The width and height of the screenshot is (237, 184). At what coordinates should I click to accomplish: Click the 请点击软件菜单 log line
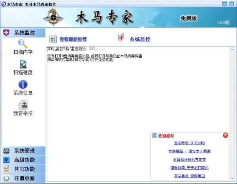click(81, 60)
